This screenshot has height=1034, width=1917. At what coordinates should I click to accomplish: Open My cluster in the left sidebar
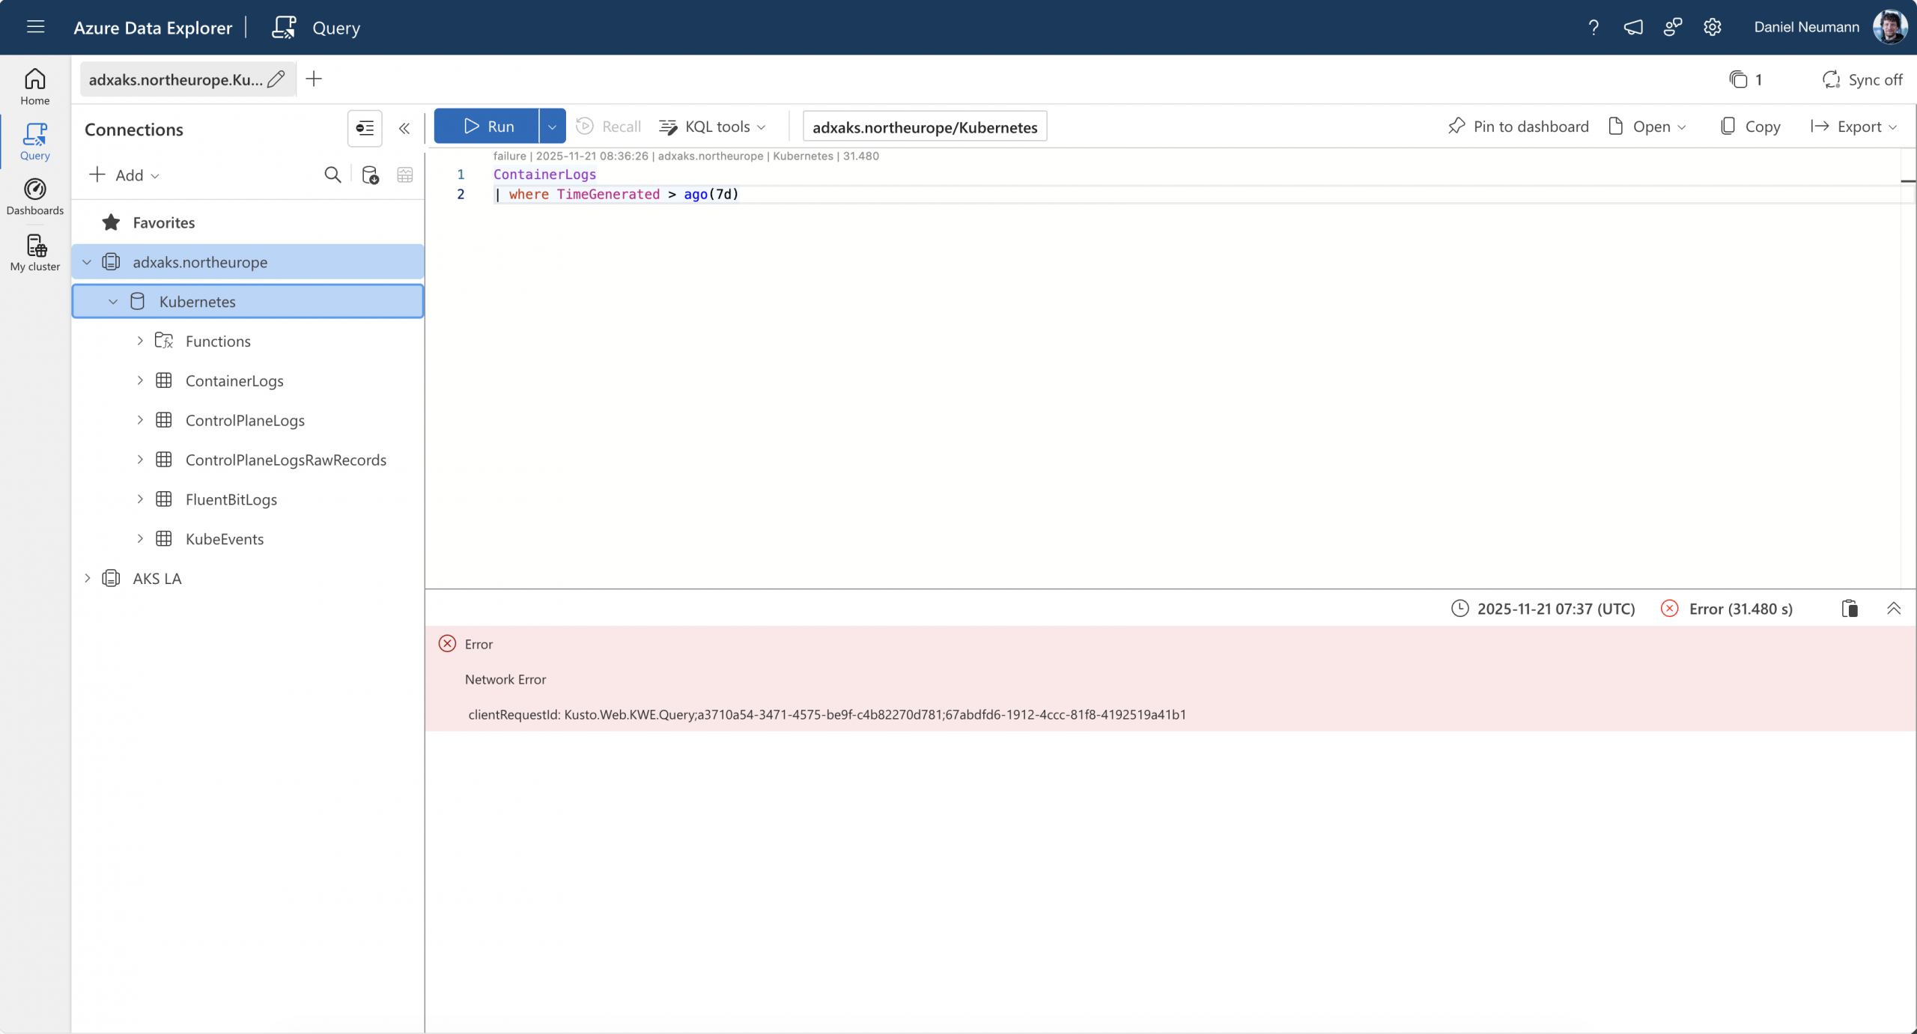point(35,253)
